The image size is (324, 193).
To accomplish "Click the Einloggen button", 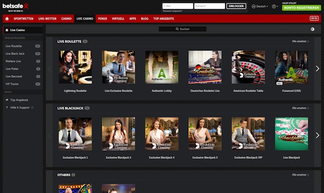I will 236,6.
